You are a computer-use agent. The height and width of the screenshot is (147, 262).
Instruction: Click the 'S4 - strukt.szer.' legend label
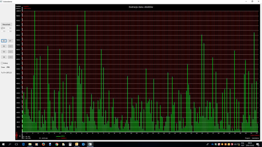[x=43, y=138]
